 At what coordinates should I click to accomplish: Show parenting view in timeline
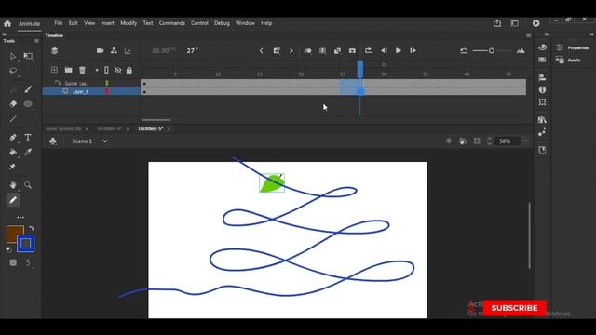[x=114, y=50]
